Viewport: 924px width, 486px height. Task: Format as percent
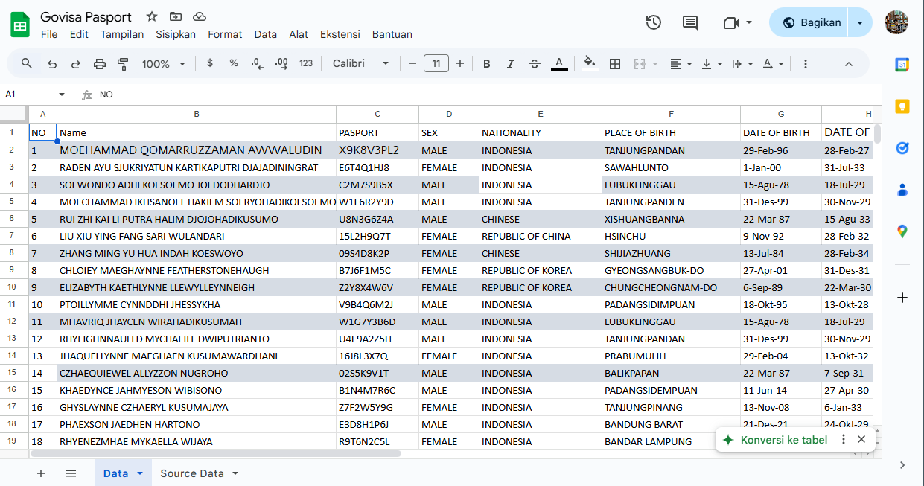(x=234, y=64)
